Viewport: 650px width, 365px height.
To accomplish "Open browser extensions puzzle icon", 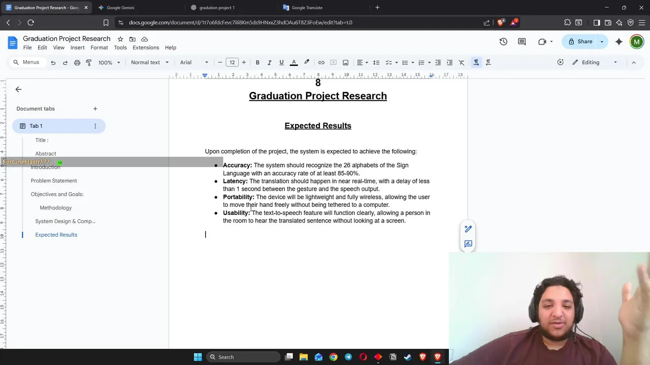I will tap(568, 22).
